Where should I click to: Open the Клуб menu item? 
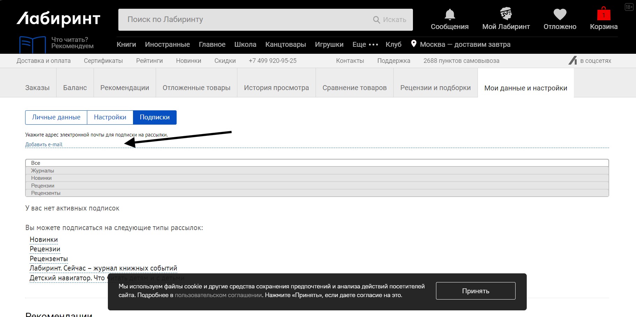coord(393,44)
